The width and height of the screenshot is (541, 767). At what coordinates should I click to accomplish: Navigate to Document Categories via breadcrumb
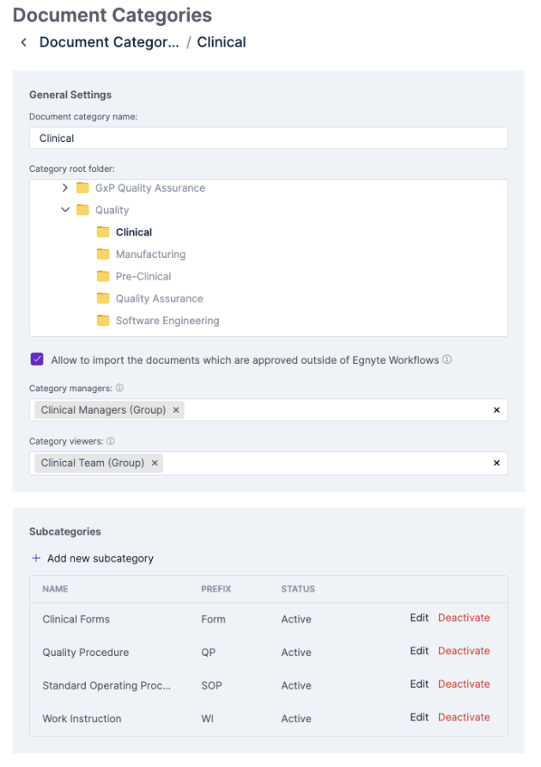point(109,41)
